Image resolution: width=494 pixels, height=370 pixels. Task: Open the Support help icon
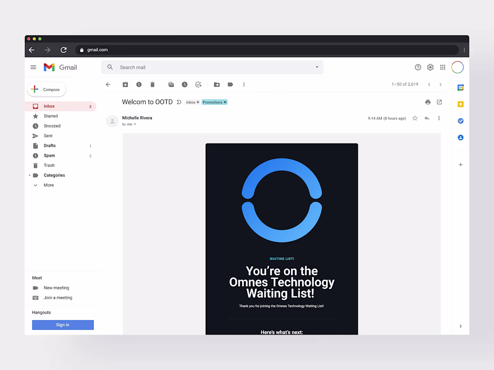pos(418,67)
